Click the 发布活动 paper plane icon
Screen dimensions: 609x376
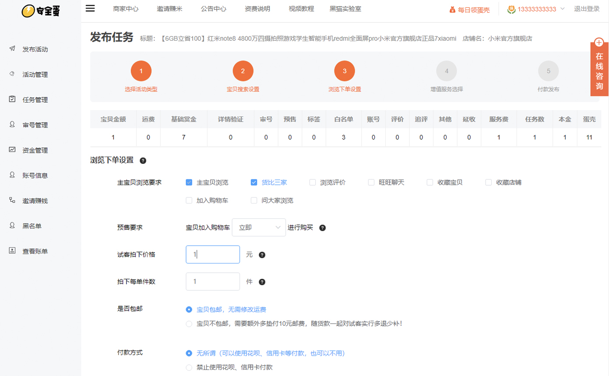pos(12,49)
